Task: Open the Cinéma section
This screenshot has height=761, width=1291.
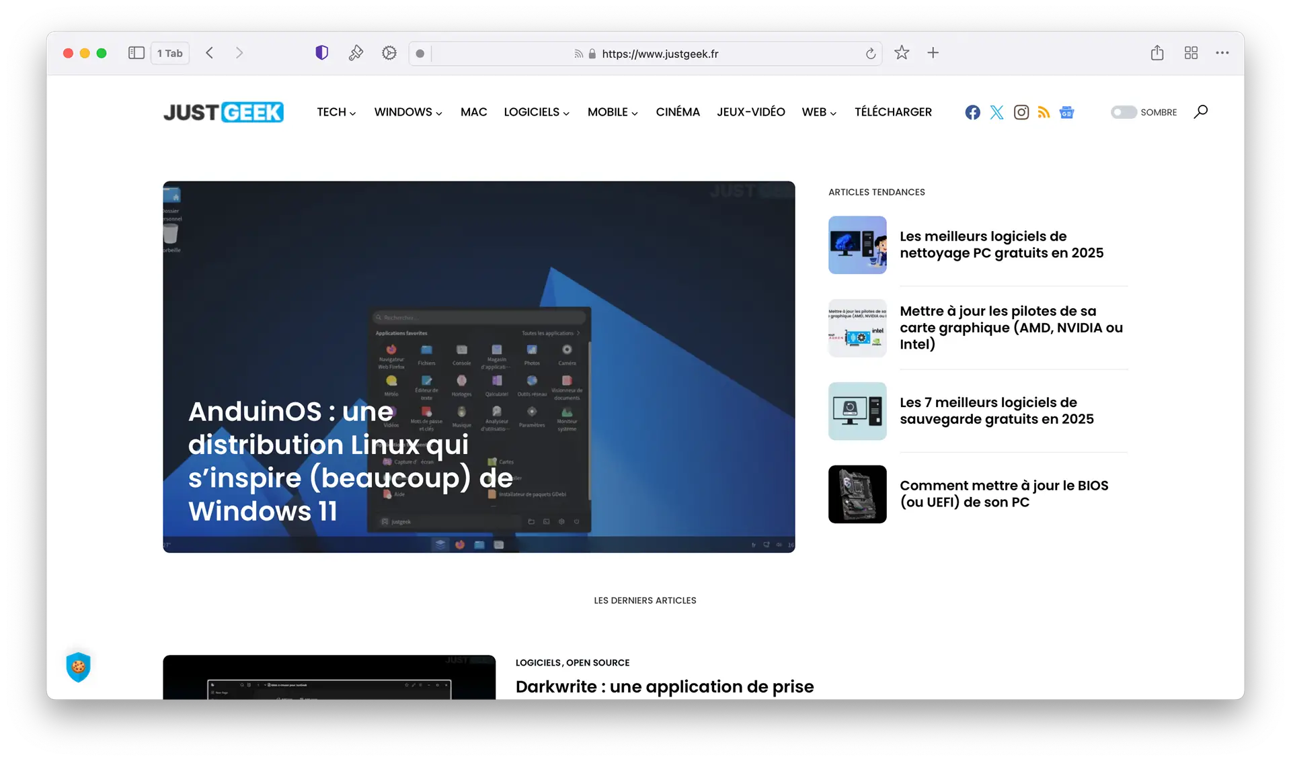Action: (678, 112)
